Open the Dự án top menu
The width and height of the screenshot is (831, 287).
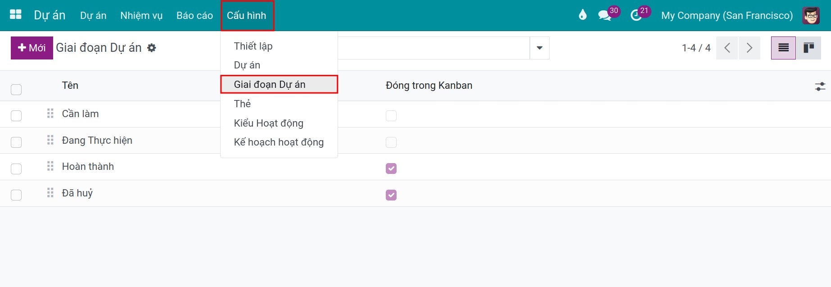click(x=93, y=15)
